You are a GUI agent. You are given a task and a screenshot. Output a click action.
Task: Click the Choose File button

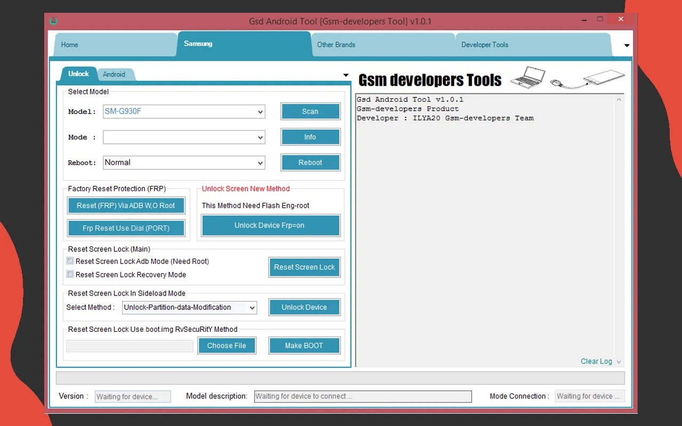(x=226, y=346)
